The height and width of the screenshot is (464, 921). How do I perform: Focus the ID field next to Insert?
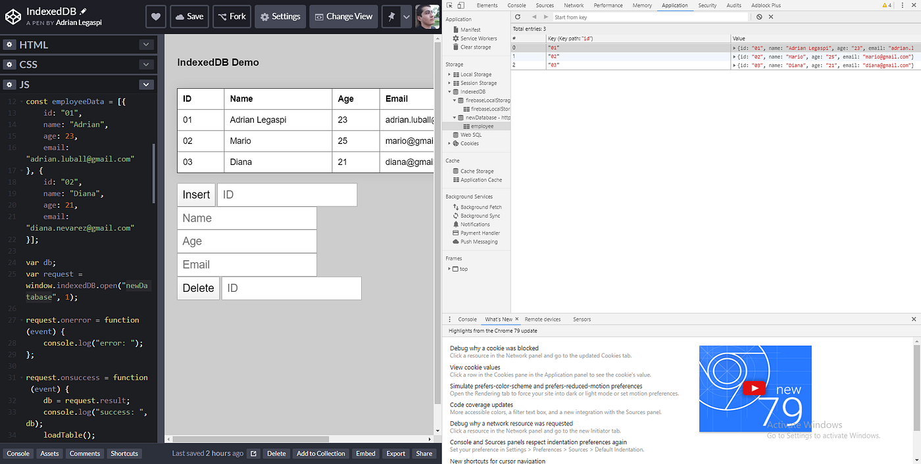(287, 195)
